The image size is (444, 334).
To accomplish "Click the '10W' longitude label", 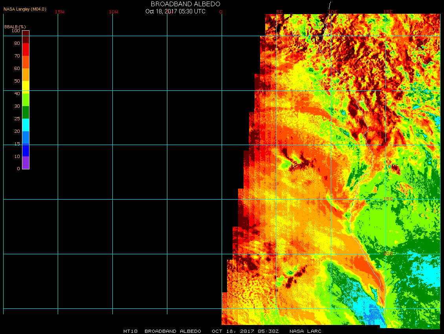I will click(x=114, y=12).
